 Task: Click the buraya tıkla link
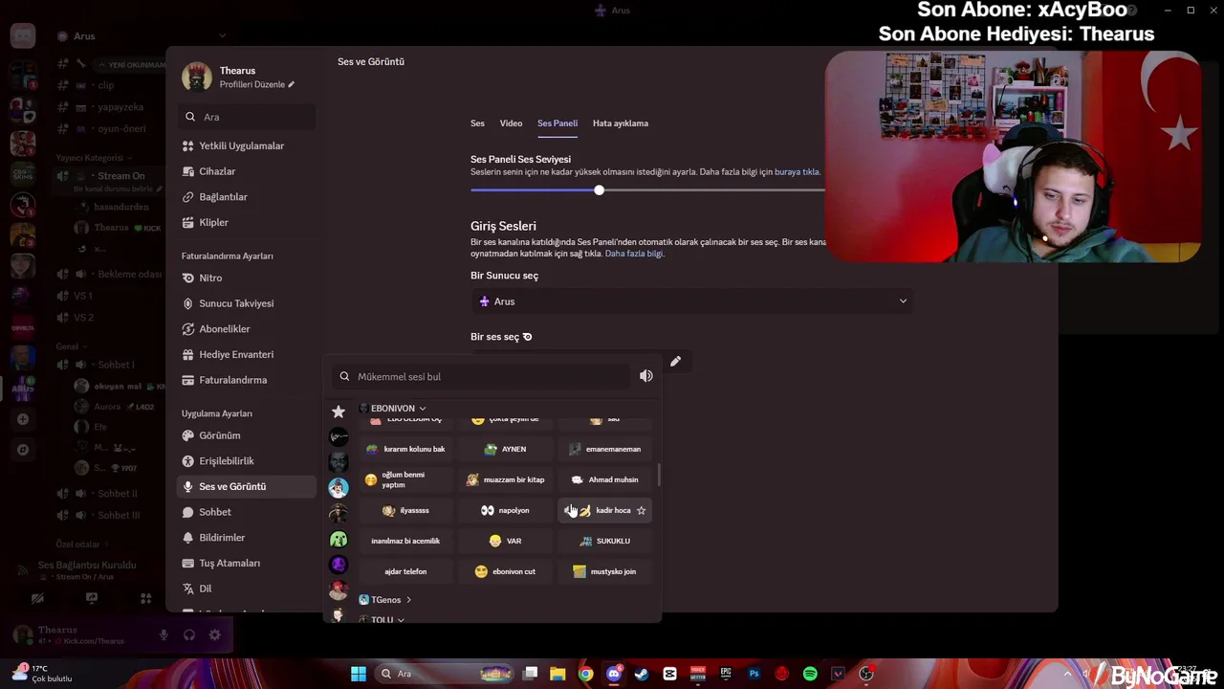click(x=797, y=172)
